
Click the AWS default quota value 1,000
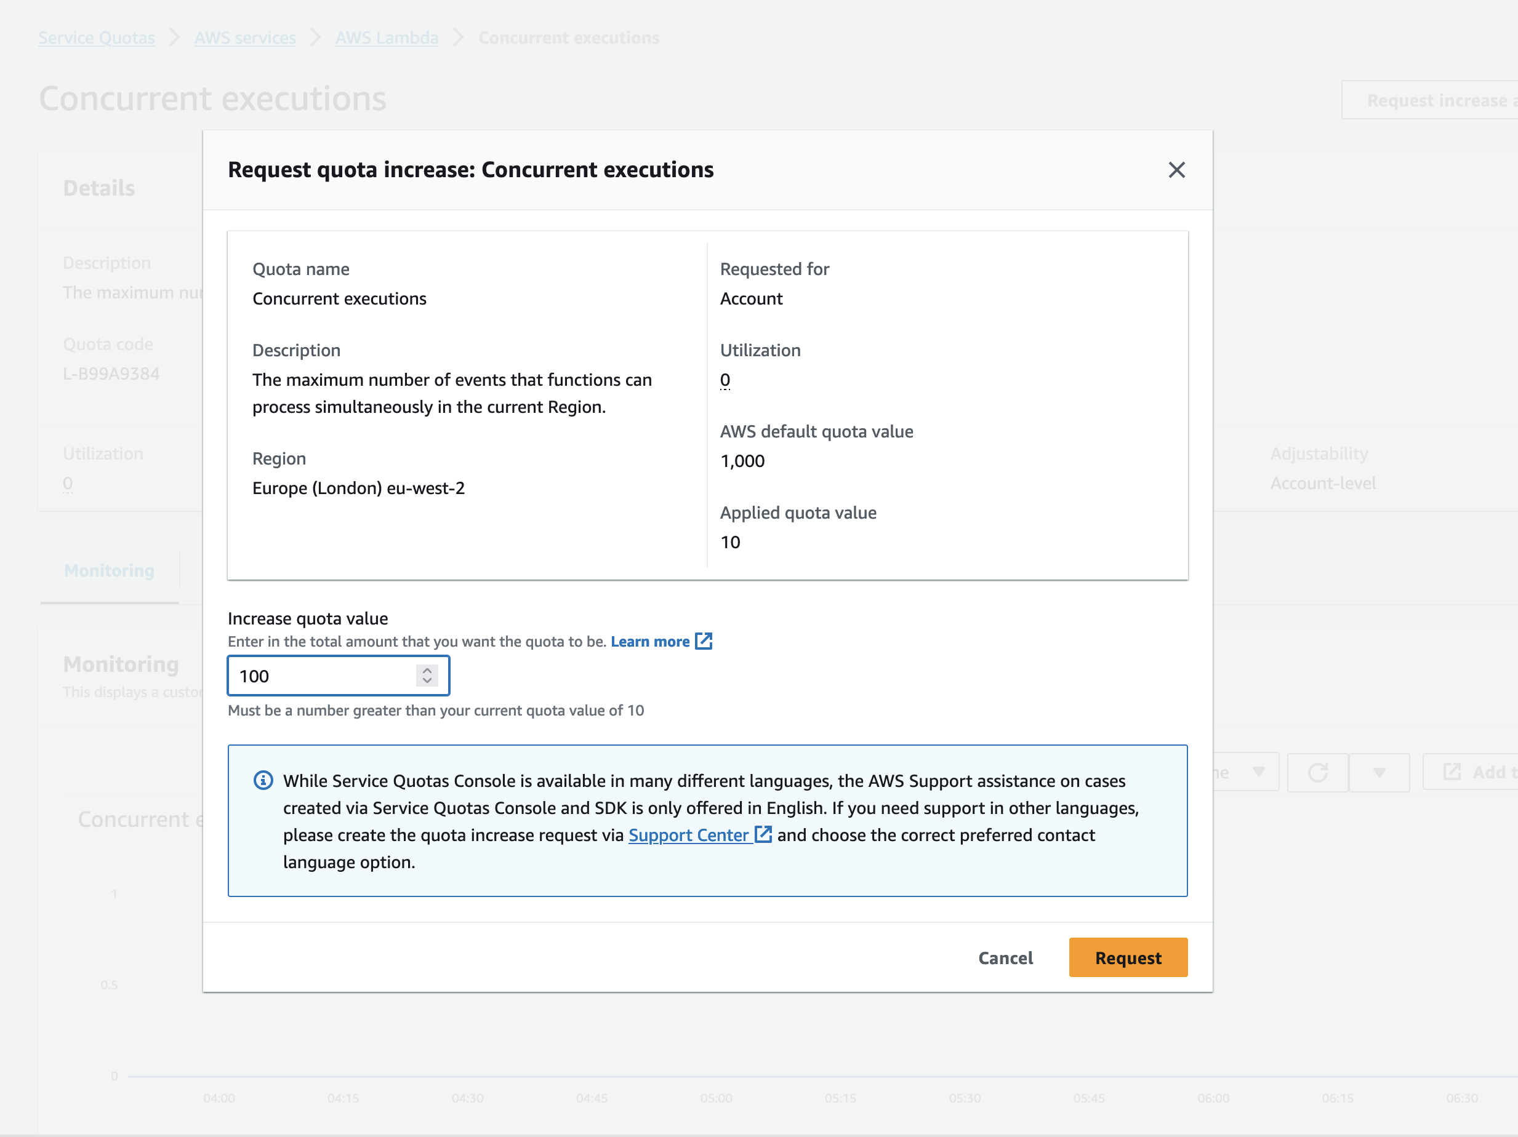pos(742,461)
